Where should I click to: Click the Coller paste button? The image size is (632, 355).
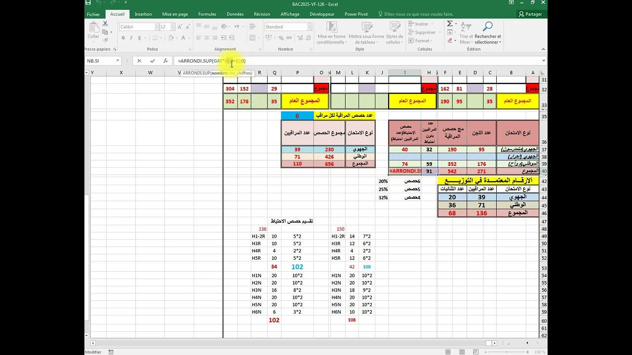(93, 31)
